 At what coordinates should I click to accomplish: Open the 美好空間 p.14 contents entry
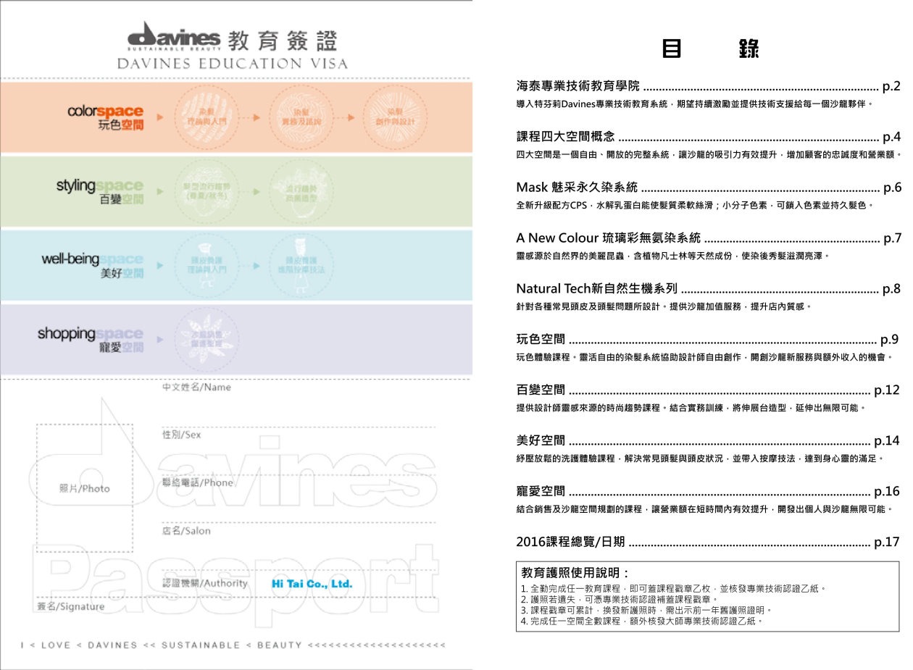pos(708,440)
